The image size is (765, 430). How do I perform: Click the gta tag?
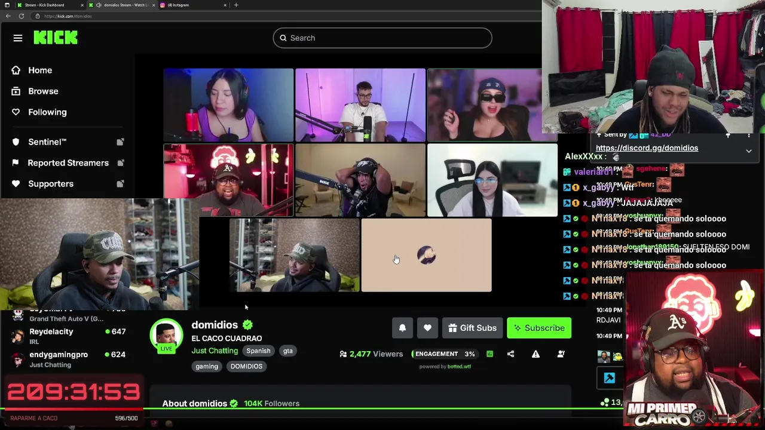coord(287,351)
